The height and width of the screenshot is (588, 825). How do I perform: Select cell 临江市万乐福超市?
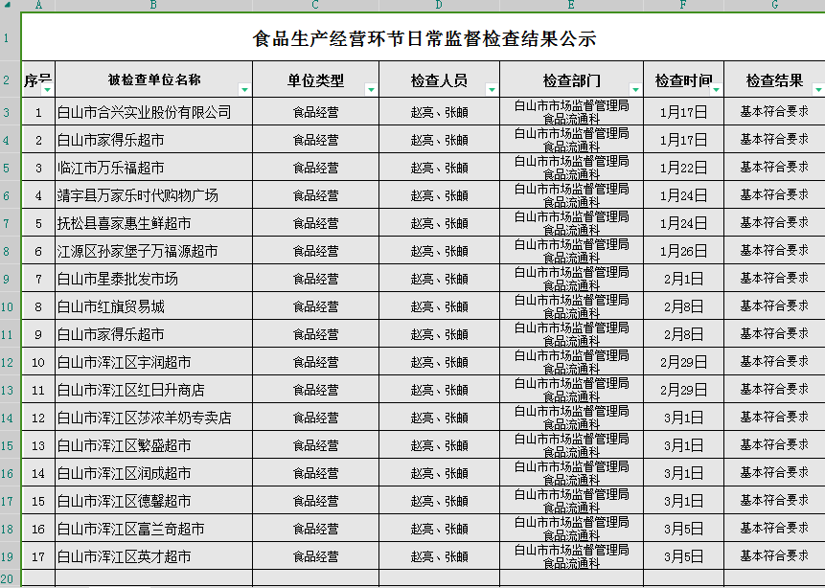tap(153, 168)
